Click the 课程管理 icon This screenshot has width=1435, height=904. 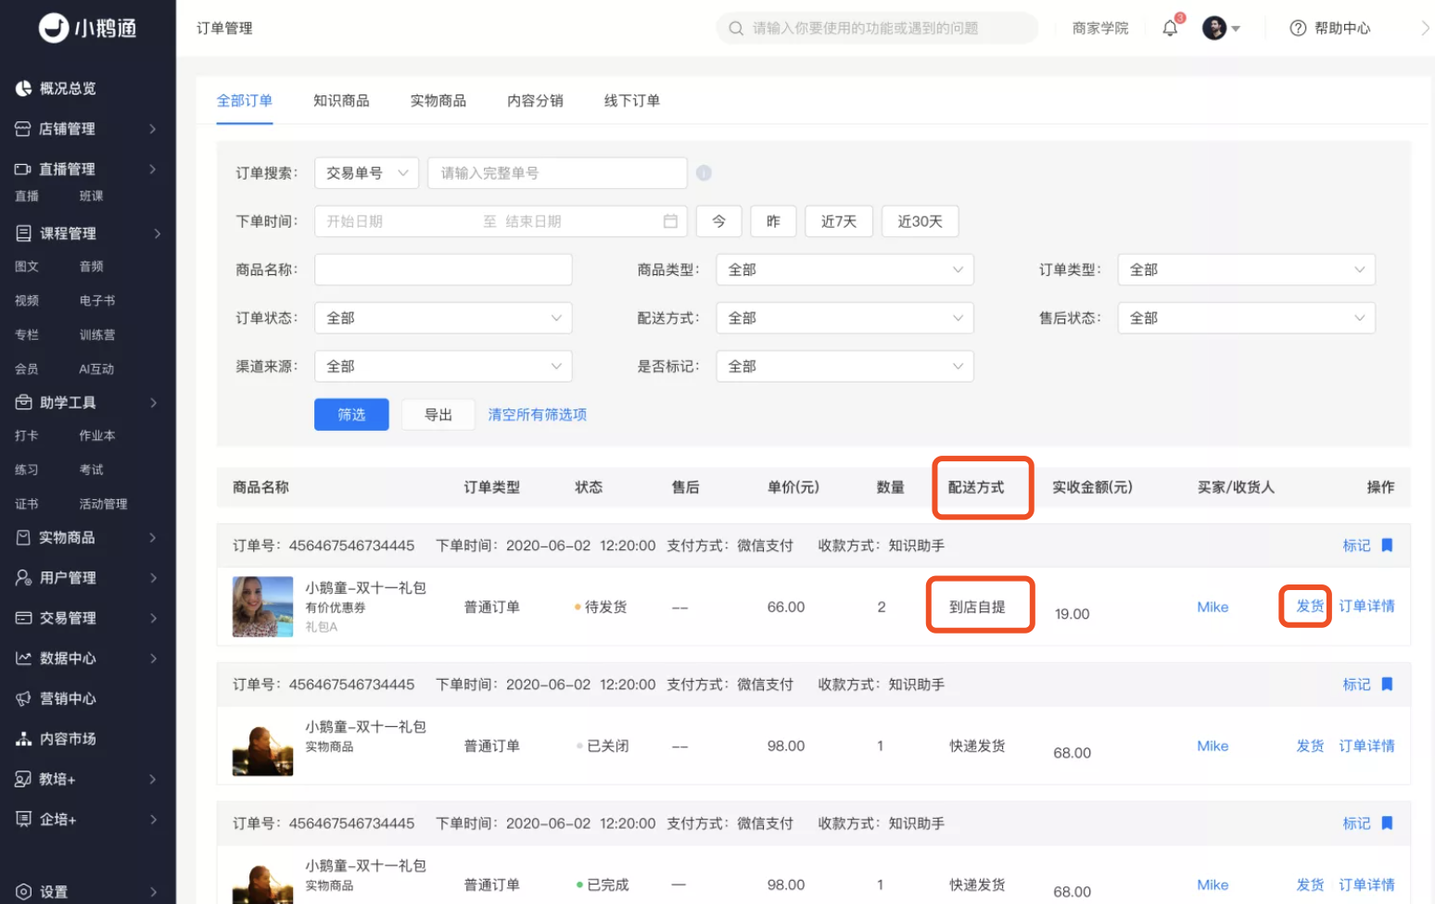point(23,233)
